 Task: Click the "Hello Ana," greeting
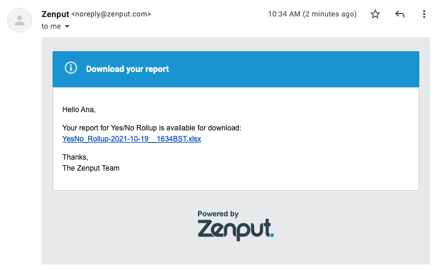(x=79, y=110)
